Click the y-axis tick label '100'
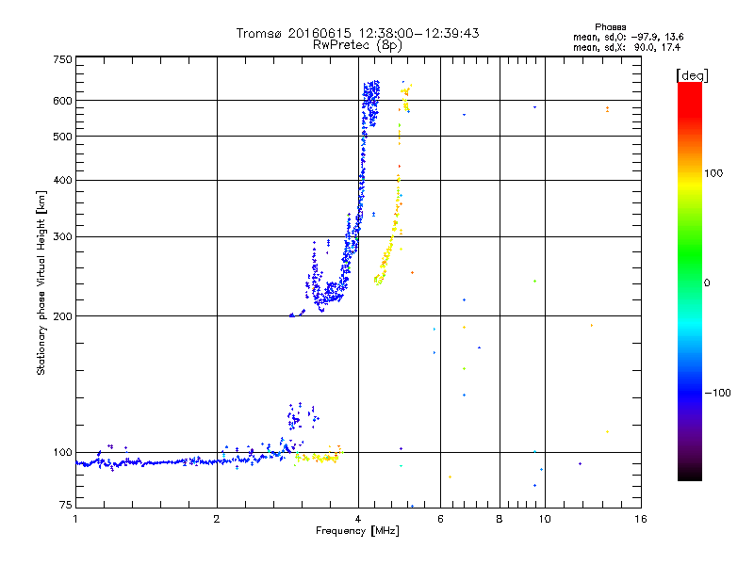The width and height of the screenshot is (754, 565). (62, 453)
